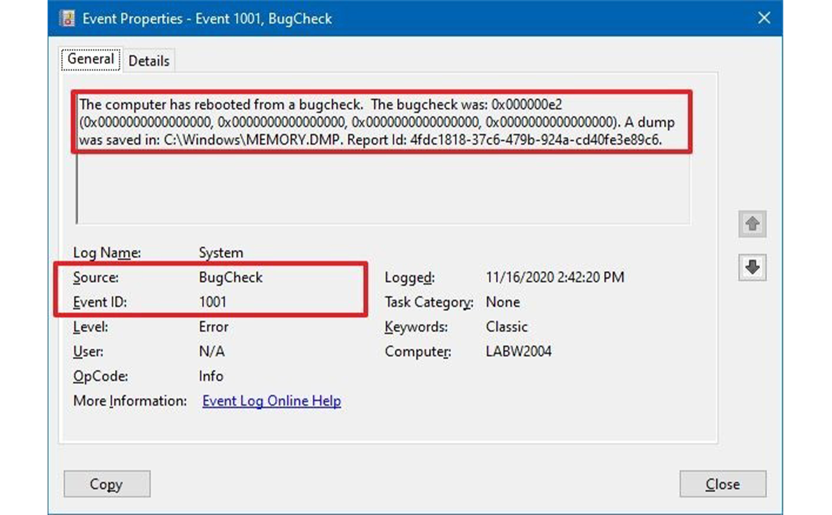The width and height of the screenshot is (832, 515).
Task: Select the Level value Error
Action: 213,327
